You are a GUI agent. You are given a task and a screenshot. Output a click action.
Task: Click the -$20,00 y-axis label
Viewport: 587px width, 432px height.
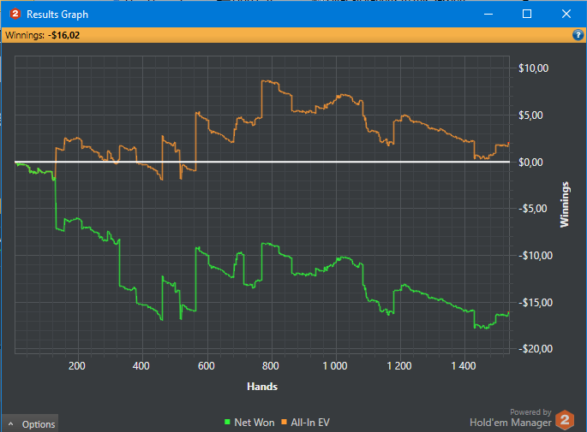coord(536,349)
